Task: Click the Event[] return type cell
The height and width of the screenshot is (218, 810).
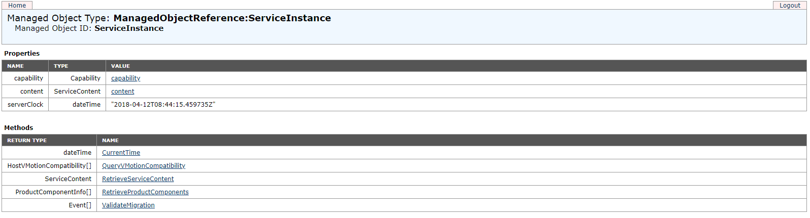Action: (49, 205)
